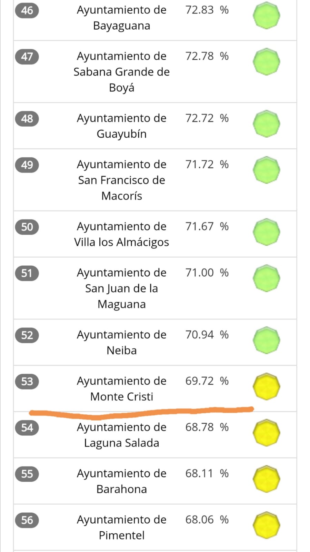The image size is (310, 552).
Task: Click yellow status icon for Barahona
Action: pyautogui.click(x=266, y=479)
